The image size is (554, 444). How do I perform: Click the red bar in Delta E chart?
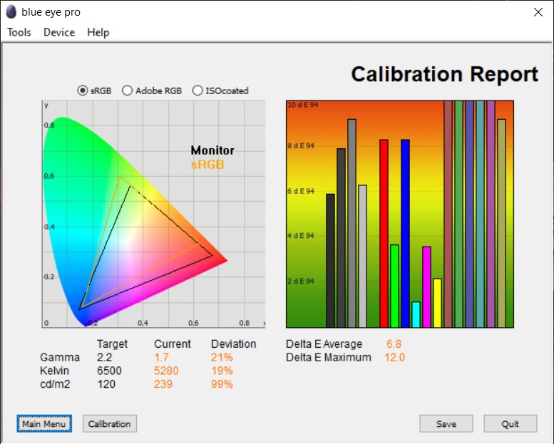pyautogui.click(x=384, y=233)
